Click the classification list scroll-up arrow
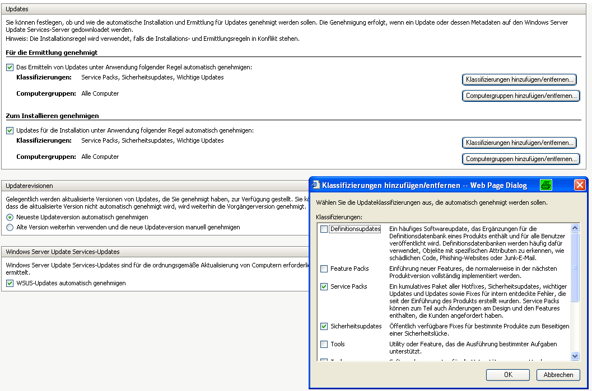The height and width of the screenshot is (391, 592). (575, 228)
